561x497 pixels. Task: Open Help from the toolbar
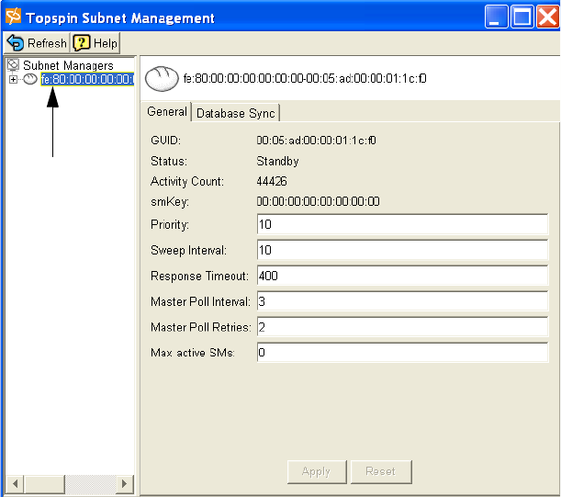point(95,43)
